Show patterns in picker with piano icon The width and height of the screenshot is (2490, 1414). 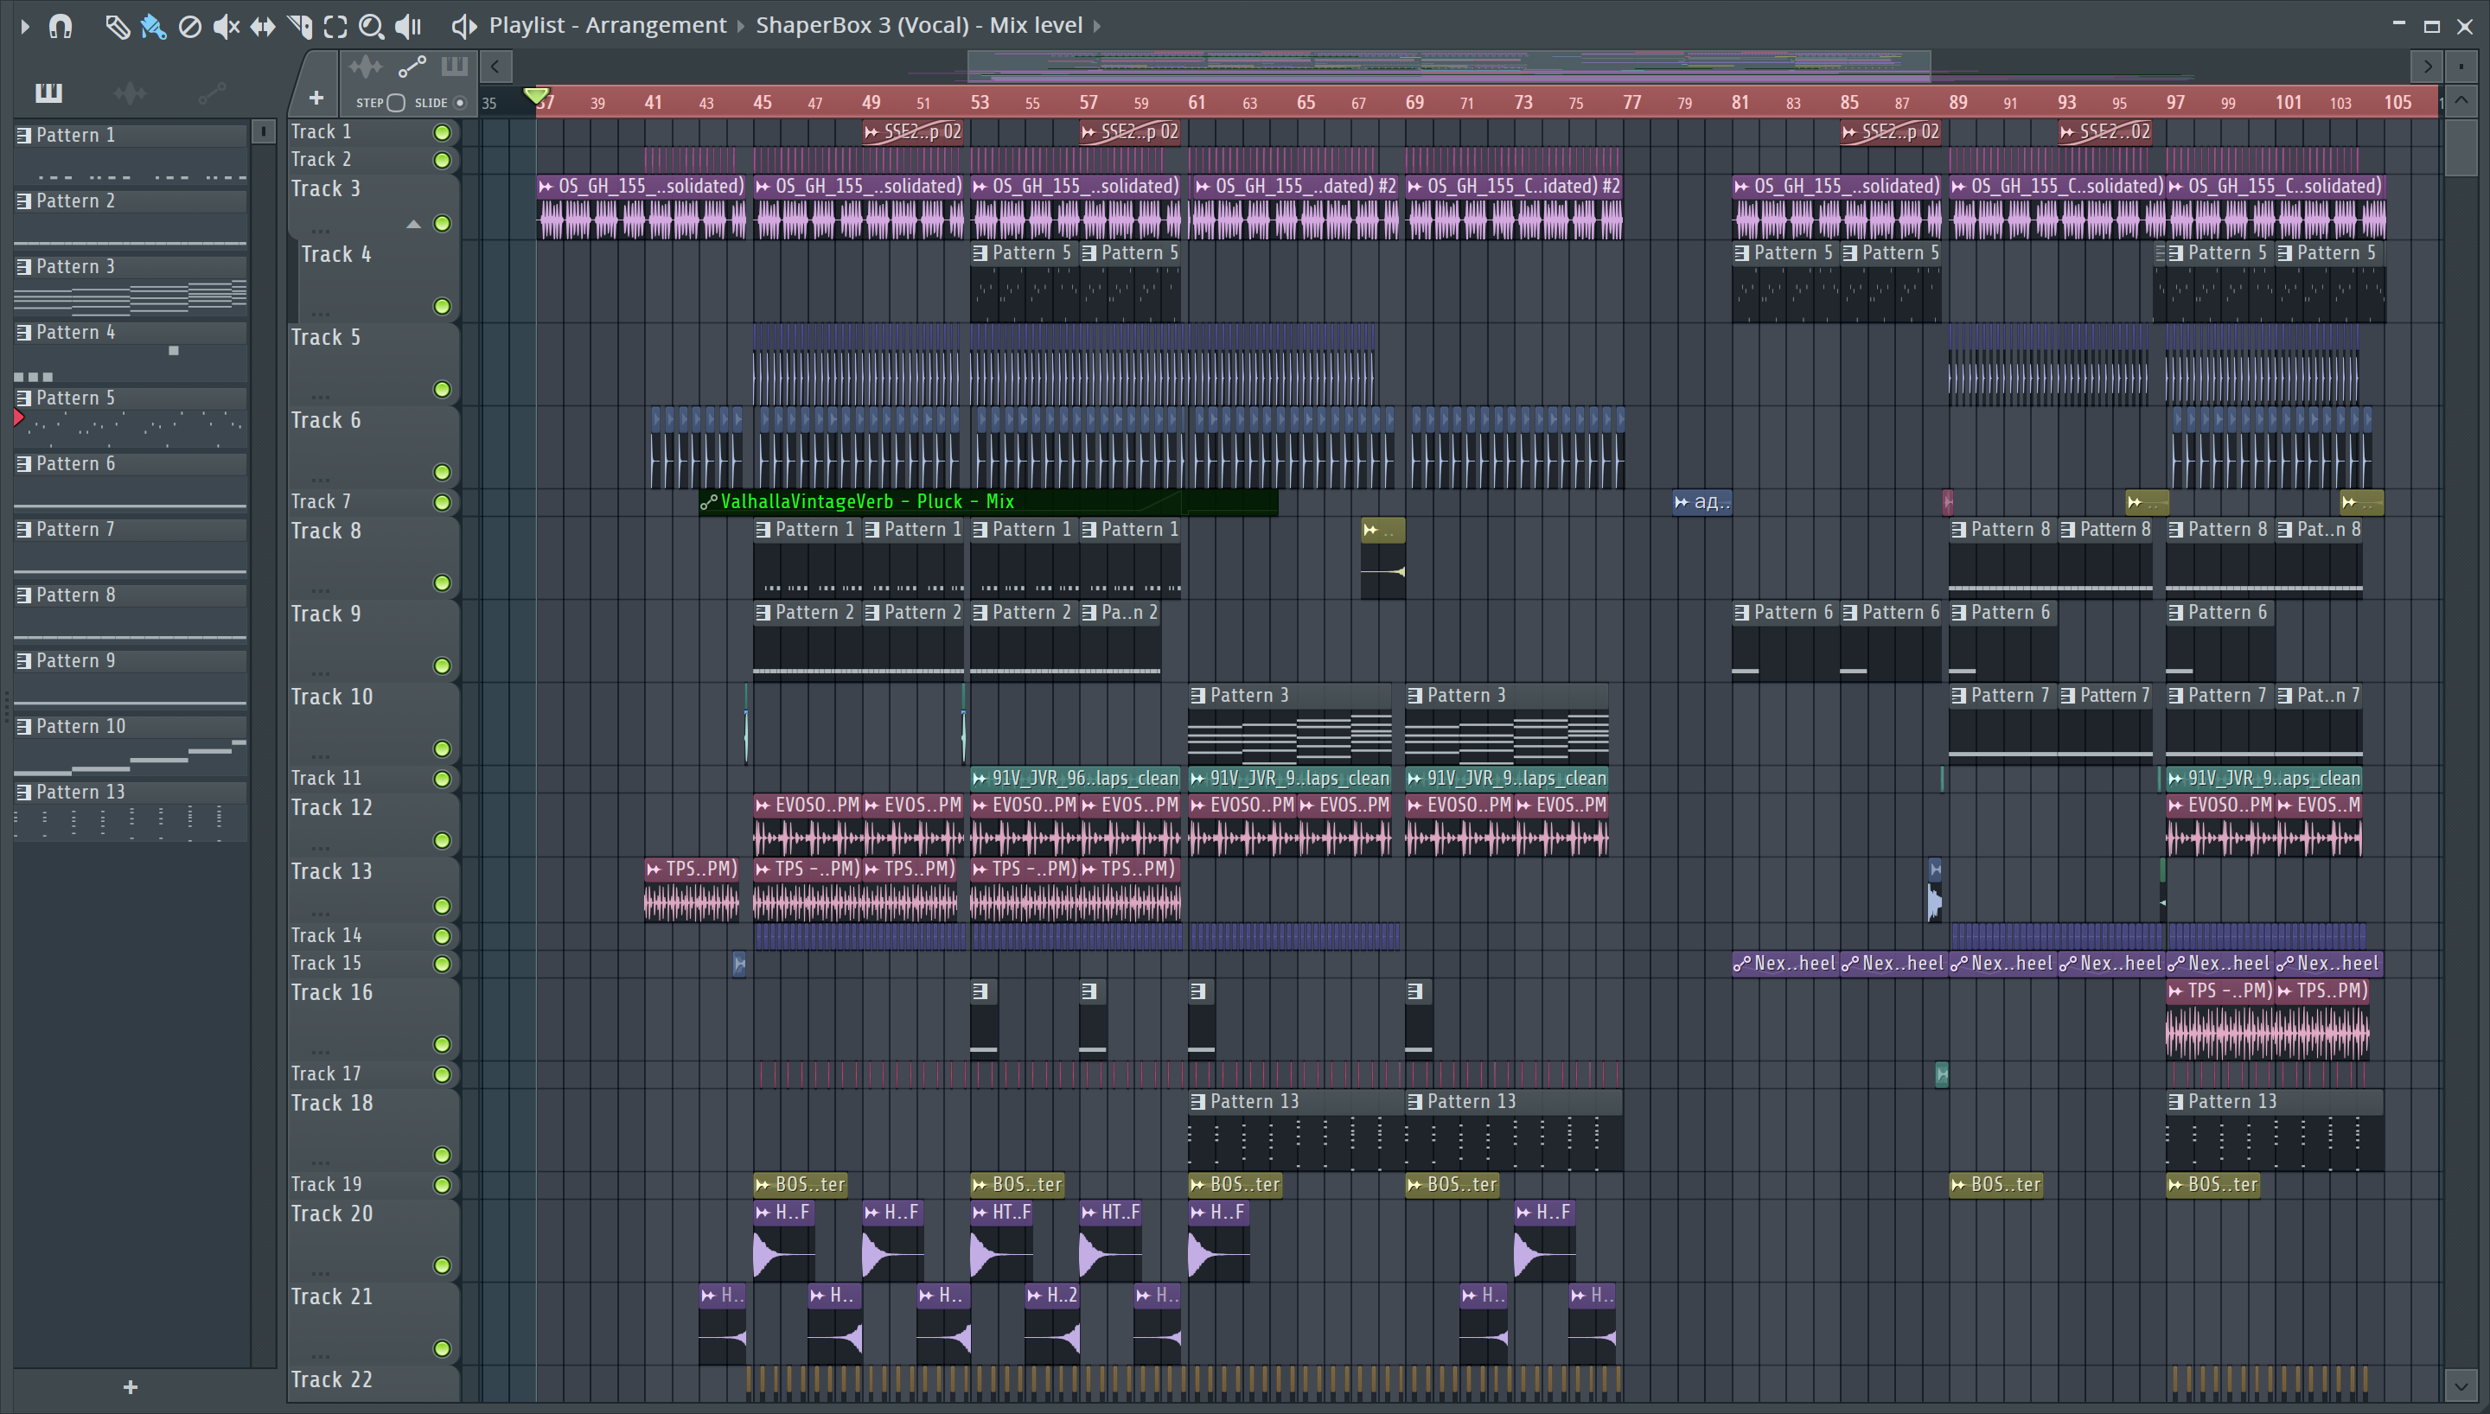click(x=48, y=92)
